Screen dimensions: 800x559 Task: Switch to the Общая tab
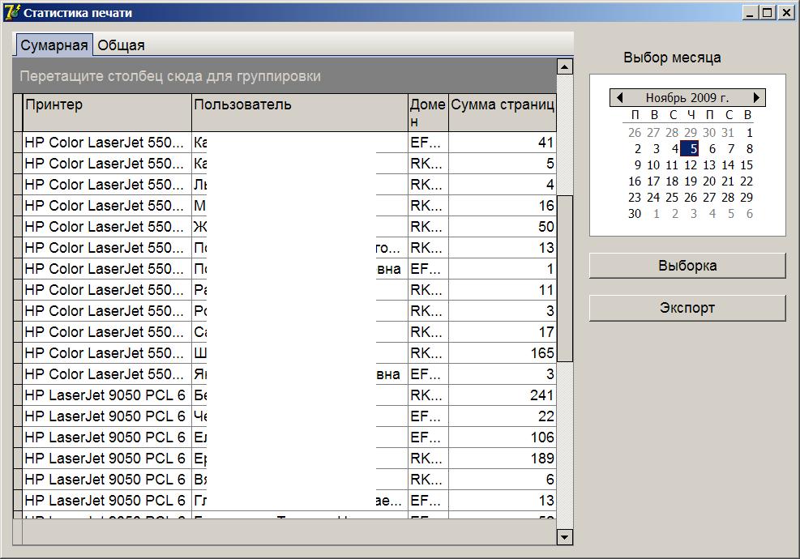click(122, 45)
